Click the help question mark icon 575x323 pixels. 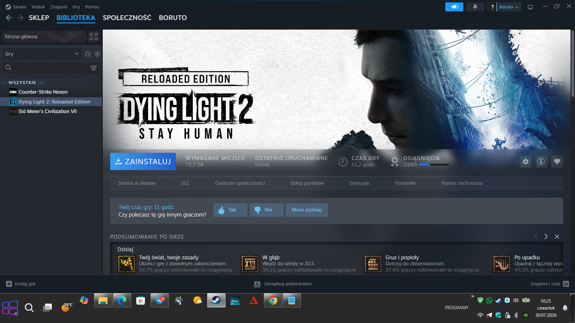coord(492,7)
